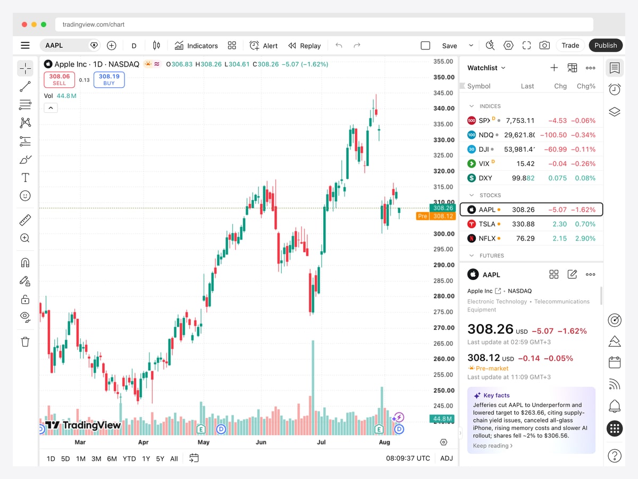Open go to date calendar icon

tap(194, 458)
